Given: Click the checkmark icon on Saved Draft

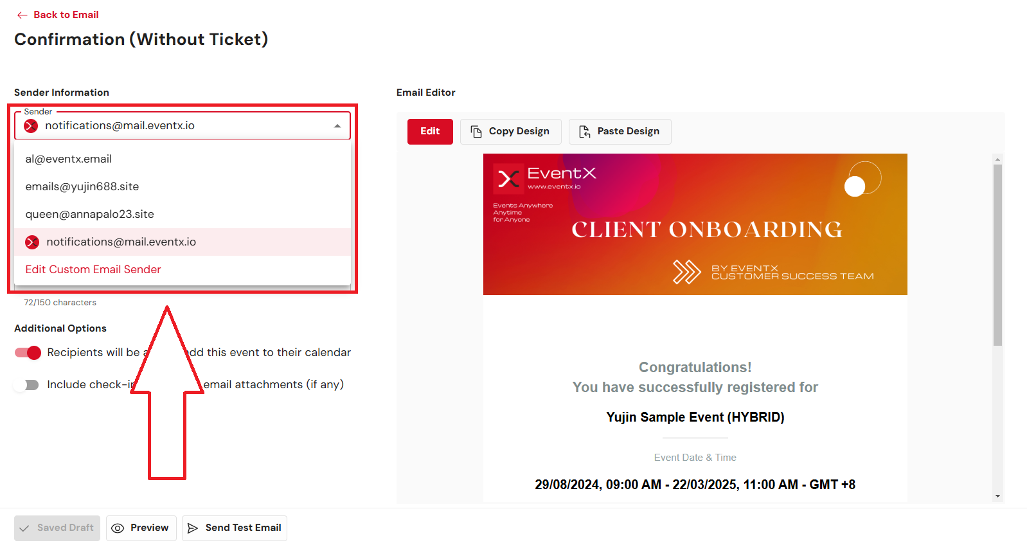Looking at the screenshot, I should (x=24, y=528).
